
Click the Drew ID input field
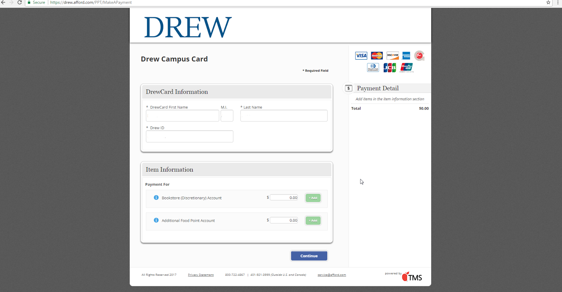click(x=190, y=137)
